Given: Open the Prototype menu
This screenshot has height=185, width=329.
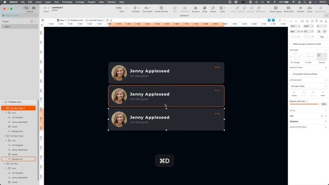Looking at the screenshot, I should click(67, 2).
